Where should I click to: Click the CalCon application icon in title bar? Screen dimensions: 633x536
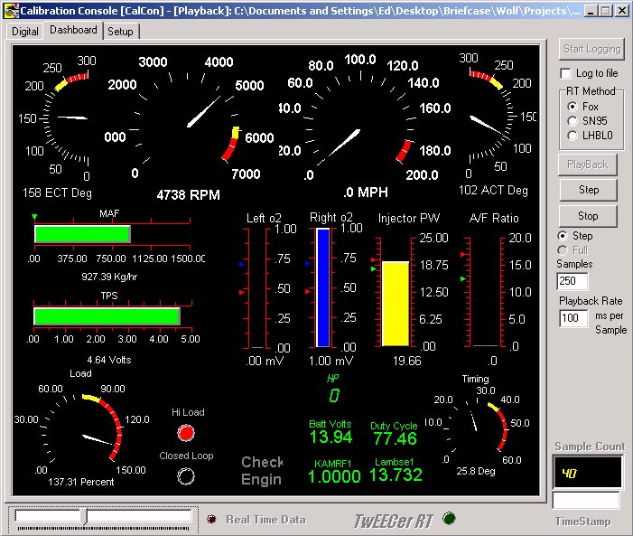11,11
